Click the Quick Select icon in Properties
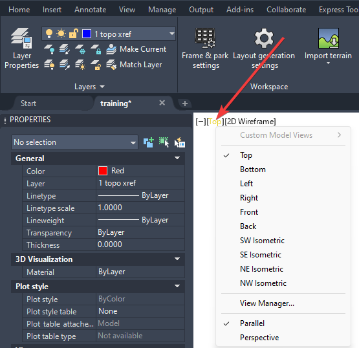 (x=179, y=142)
